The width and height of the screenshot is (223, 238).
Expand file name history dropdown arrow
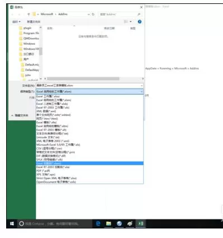[141, 86]
